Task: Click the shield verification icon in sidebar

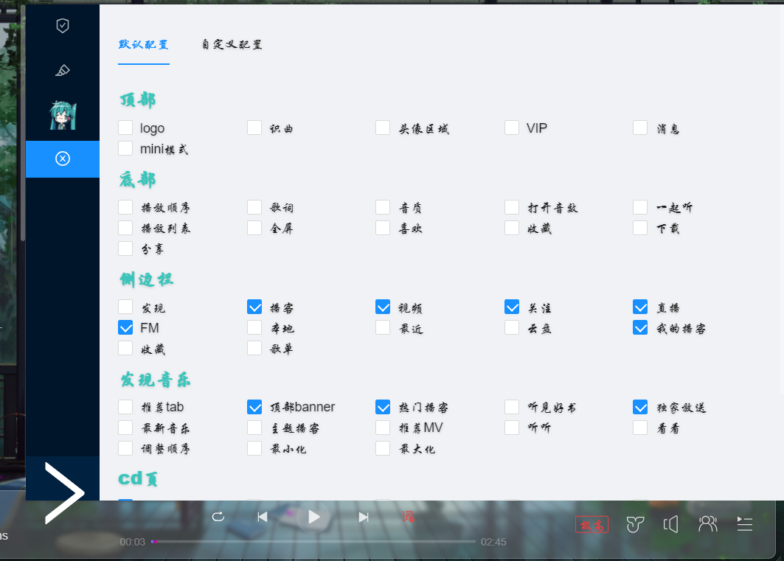Action: pyautogui.click(x=62, y=24)
